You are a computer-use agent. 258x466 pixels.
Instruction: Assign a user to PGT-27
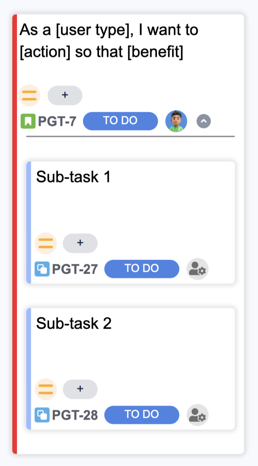[x=198, y=269]
